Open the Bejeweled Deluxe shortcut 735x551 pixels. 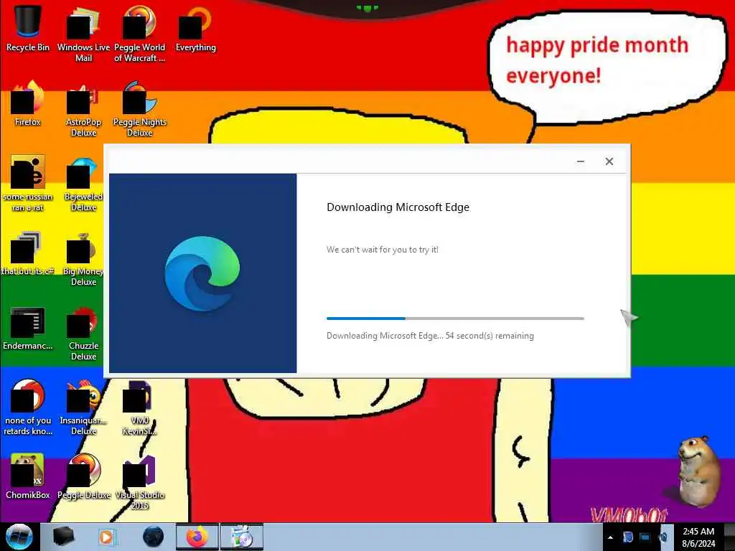(83, 183)
